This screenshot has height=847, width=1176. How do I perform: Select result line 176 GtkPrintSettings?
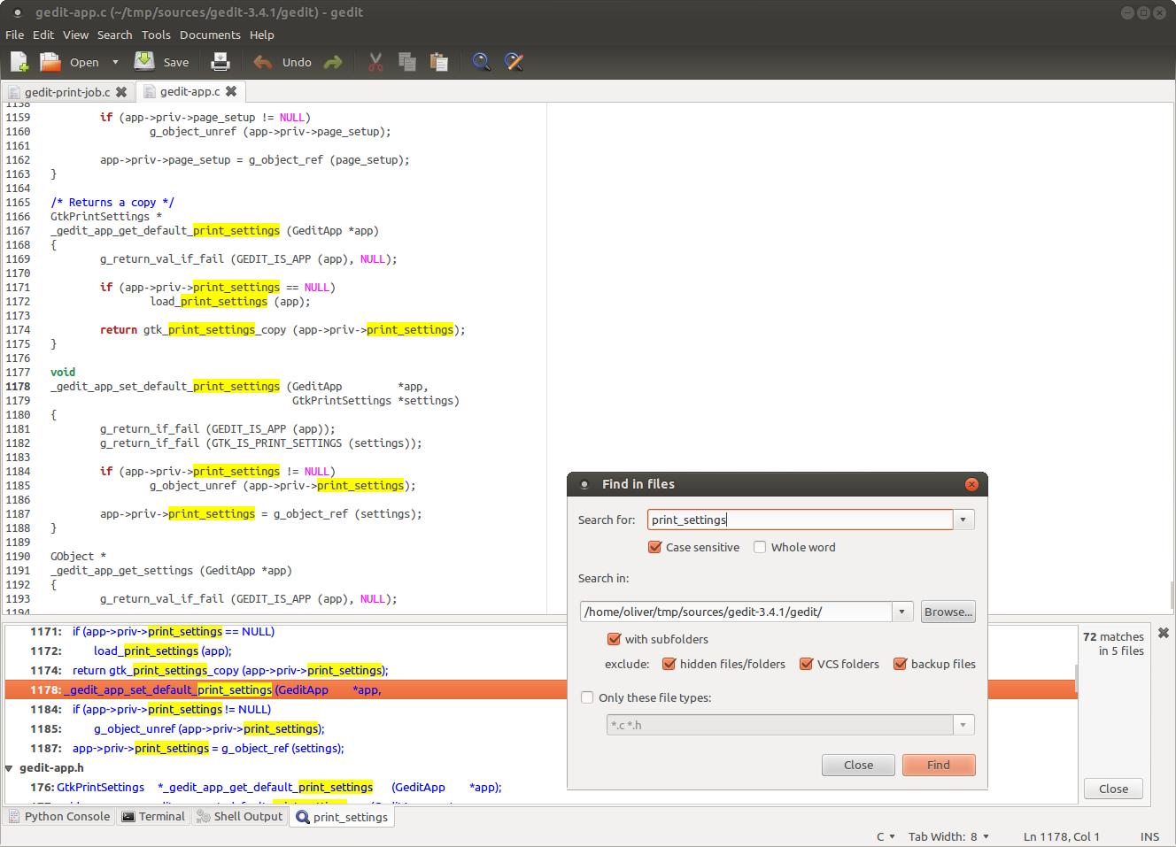pyautogui.click(x=285, y=787)
